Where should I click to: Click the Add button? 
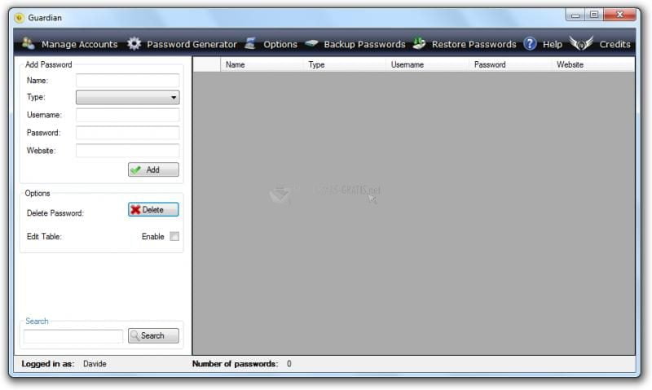pos(153,169)
